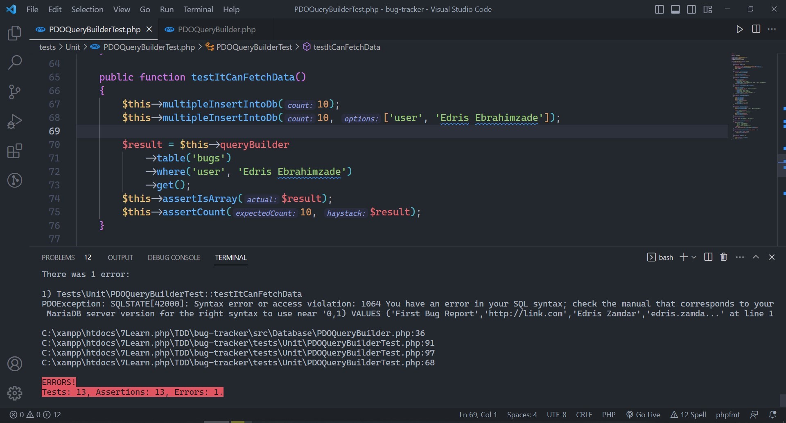
Task: Open the Help menu
Action: tap(231, 9)
